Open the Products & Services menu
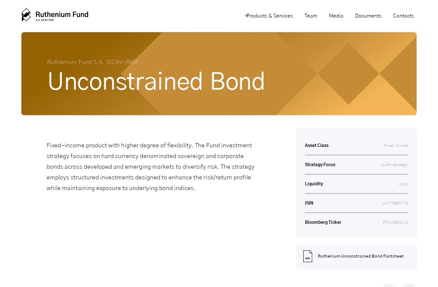 [269, 16]
